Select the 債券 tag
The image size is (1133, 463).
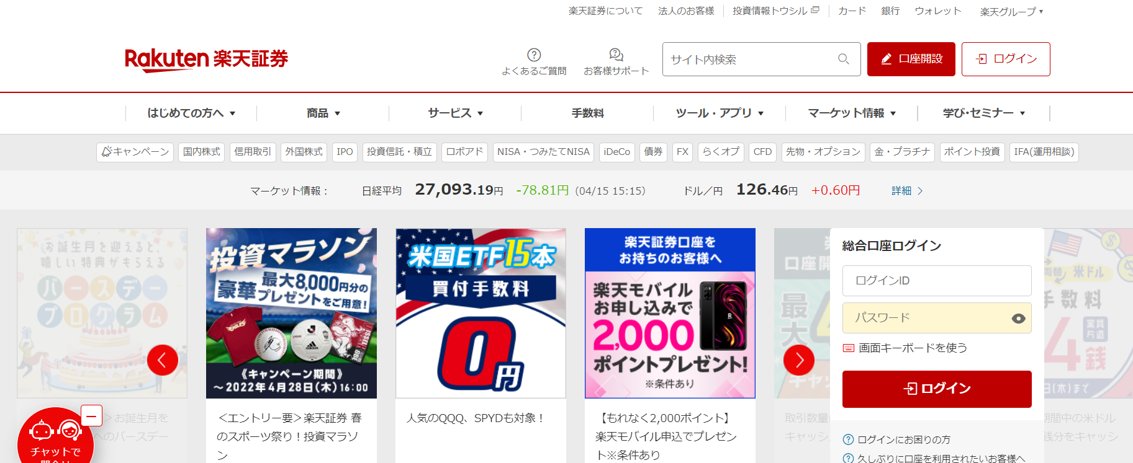click(x=653, y=152)
